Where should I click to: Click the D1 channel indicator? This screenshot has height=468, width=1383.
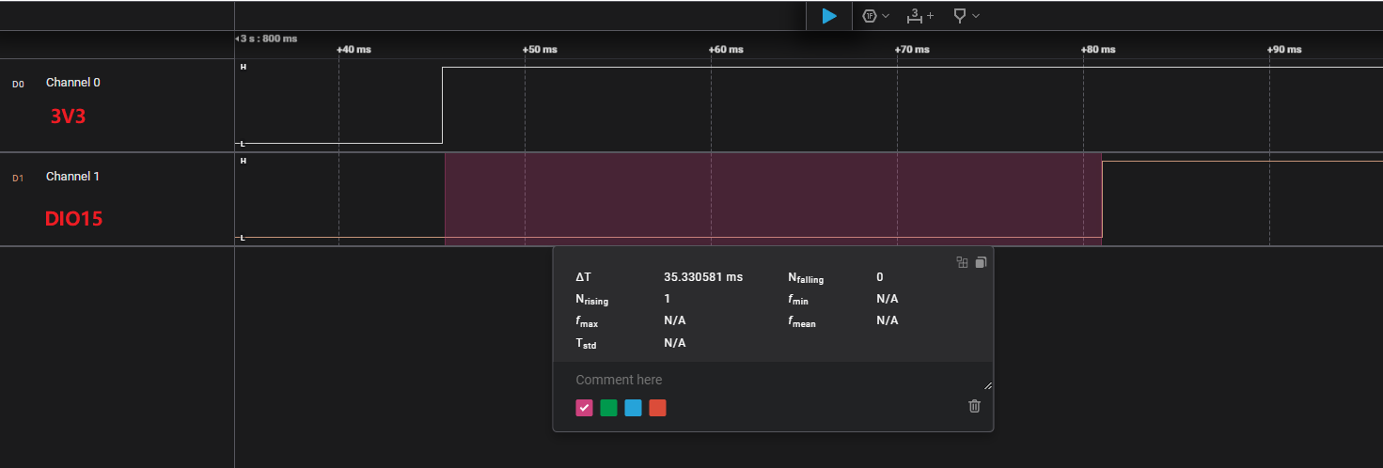coord(18,178)
